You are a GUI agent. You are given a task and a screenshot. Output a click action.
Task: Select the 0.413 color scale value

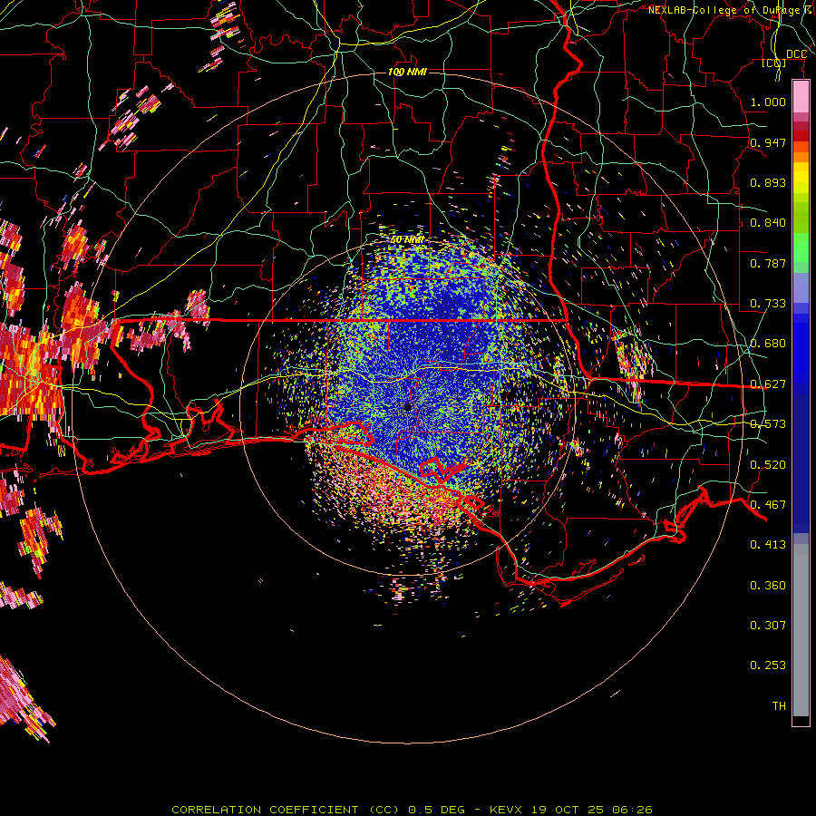pos(768,545)
